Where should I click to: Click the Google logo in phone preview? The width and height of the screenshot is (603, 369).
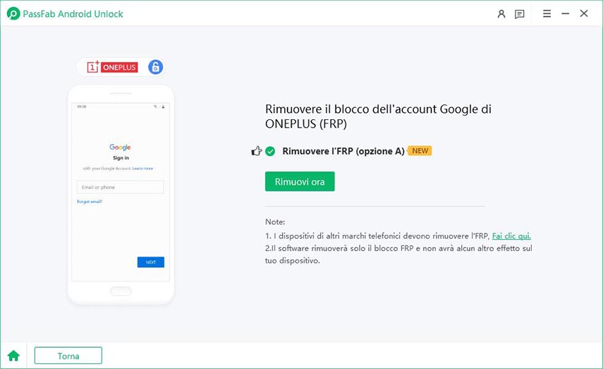pyautogui.click(x=120, y=147)
